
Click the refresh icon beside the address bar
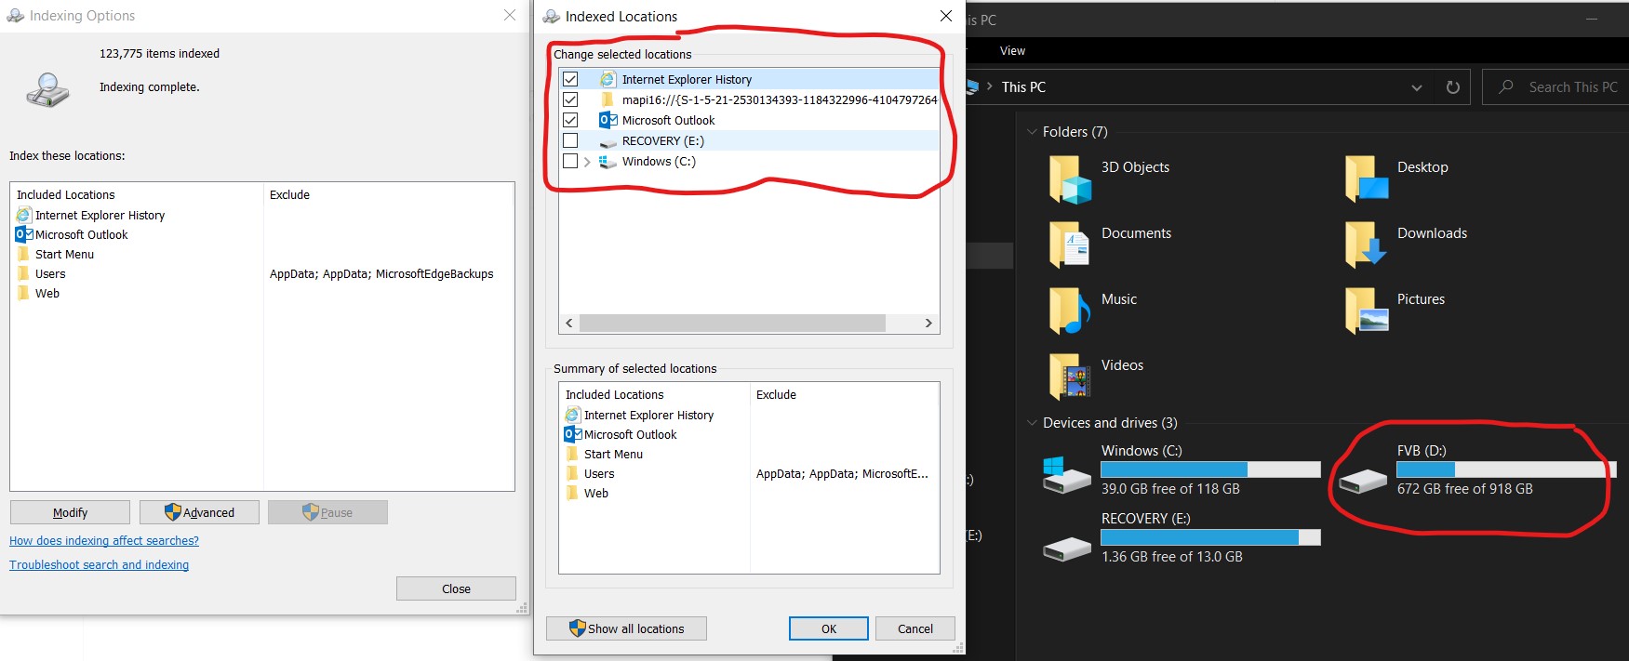click(1452, 87)
